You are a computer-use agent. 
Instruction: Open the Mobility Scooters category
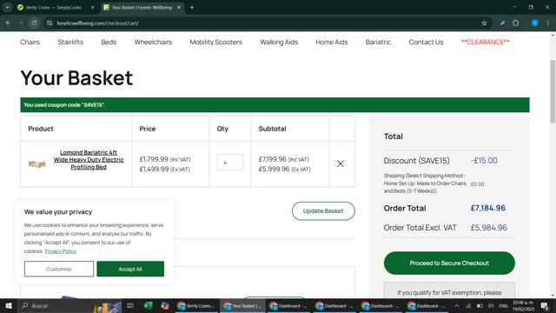coord(216,42)
